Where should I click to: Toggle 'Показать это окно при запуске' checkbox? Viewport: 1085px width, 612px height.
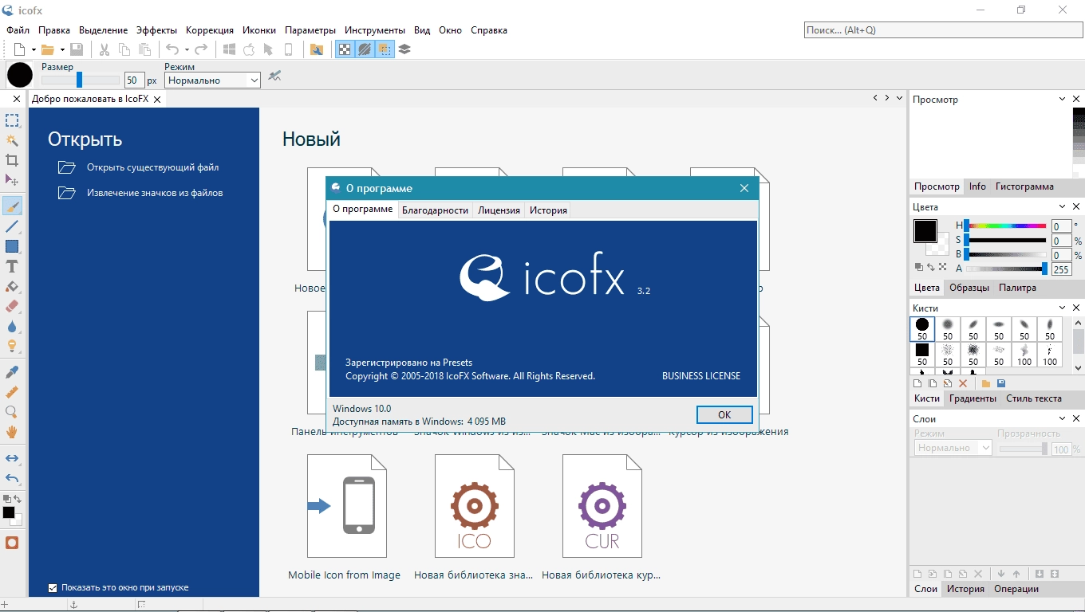[53, 588]
